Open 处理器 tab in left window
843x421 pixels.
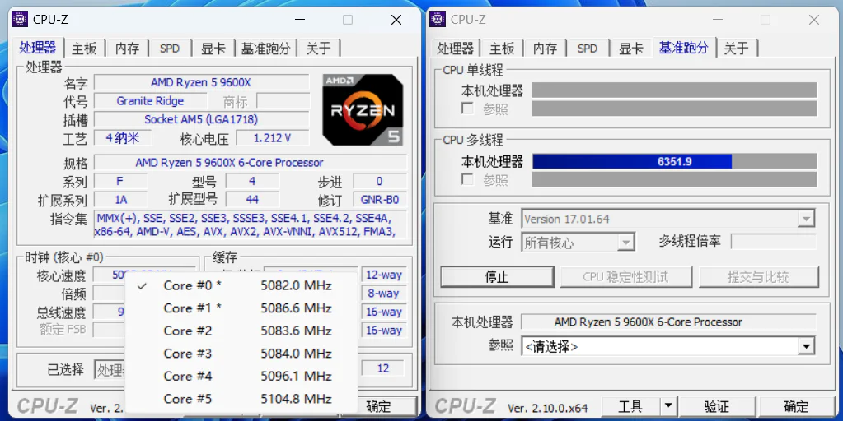point(38,48)
